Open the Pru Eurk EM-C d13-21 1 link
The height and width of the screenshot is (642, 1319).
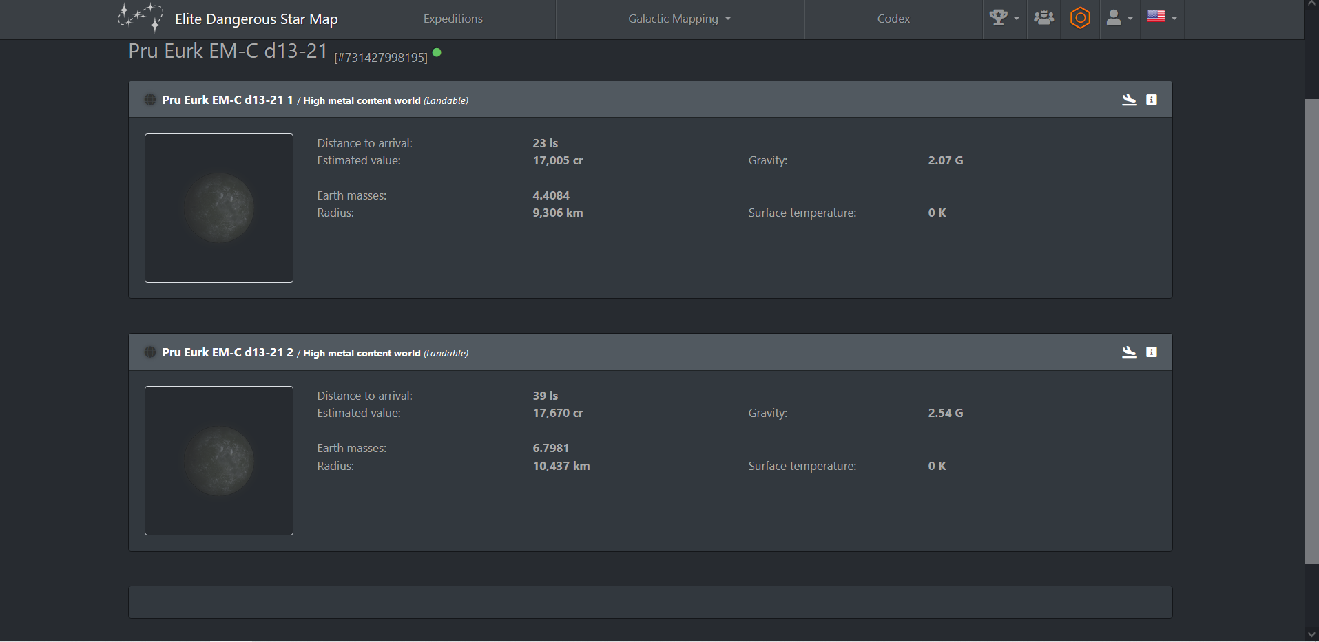(227, 100)
